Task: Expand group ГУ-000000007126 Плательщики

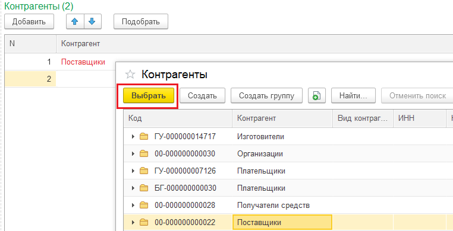Action: pos(133,171)
